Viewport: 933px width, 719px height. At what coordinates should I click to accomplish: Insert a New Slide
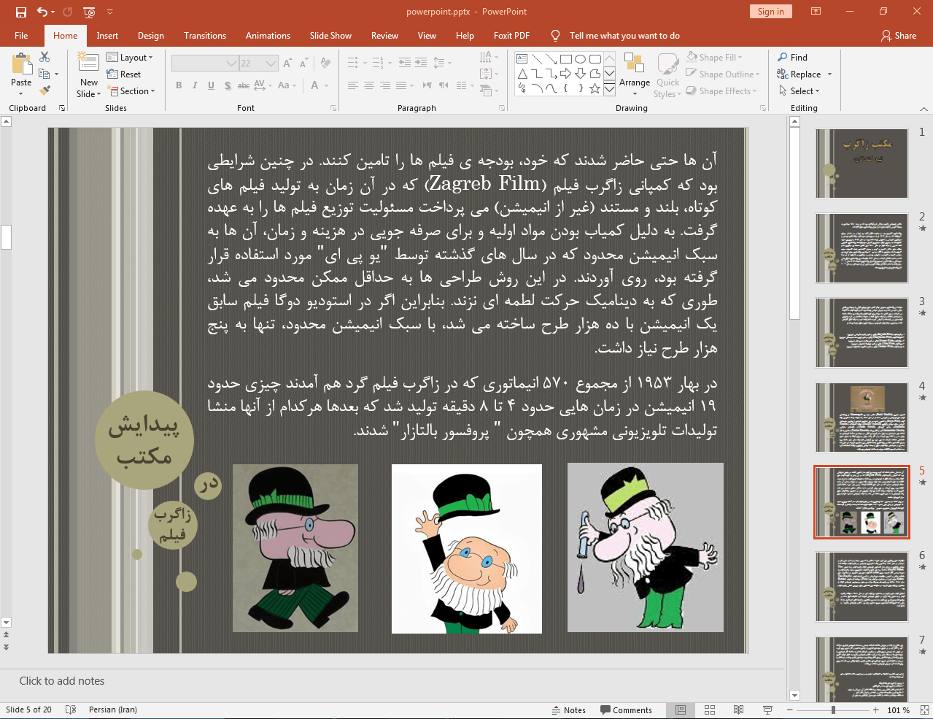point(88,74)
